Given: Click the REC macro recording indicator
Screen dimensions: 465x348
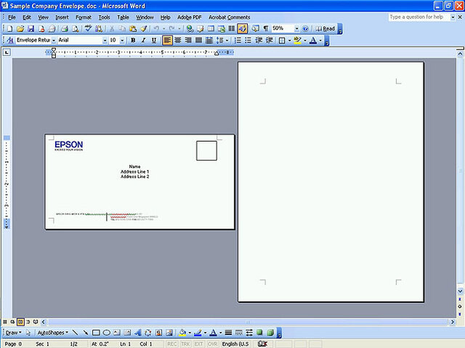Looking at the screenshot, I should click(x=171, y=344).
